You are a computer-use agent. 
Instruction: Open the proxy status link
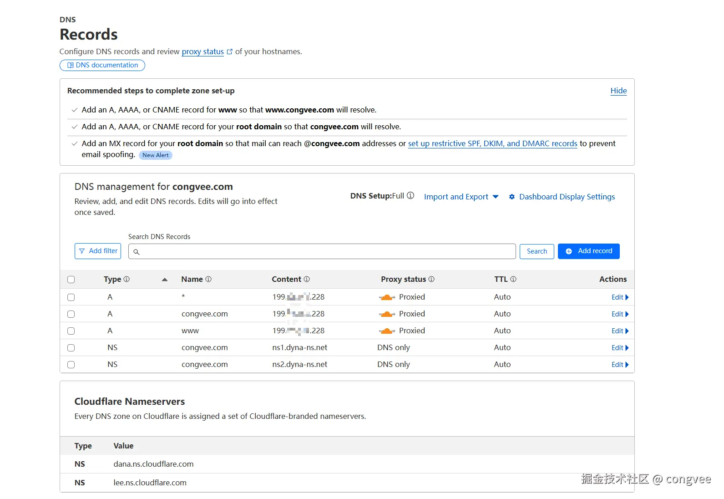203,51
